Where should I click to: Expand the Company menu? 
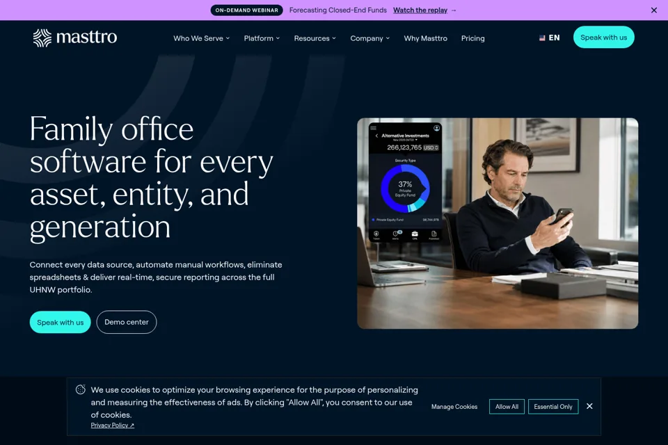point(370,38)
